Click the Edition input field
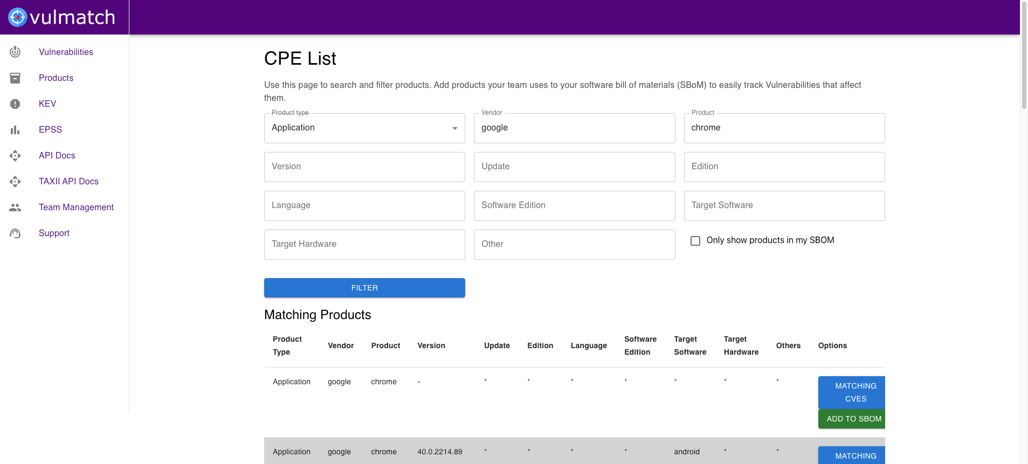The width and height of the screenshot is (1028, 464). click(x=784, y=167)
